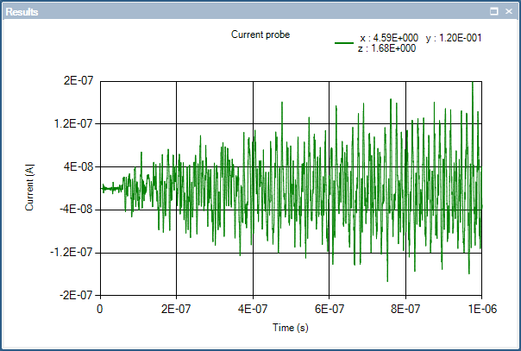Click y-axis tick label '-1.2E-07'
Image resolution: width=521 pixels, height=351 pixels.
pos(72,253)
